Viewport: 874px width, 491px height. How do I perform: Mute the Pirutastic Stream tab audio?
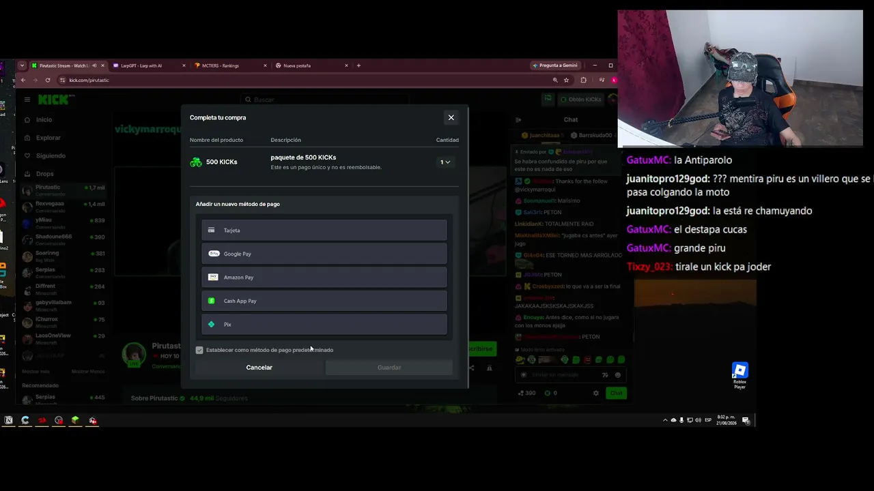coord(94,65)
